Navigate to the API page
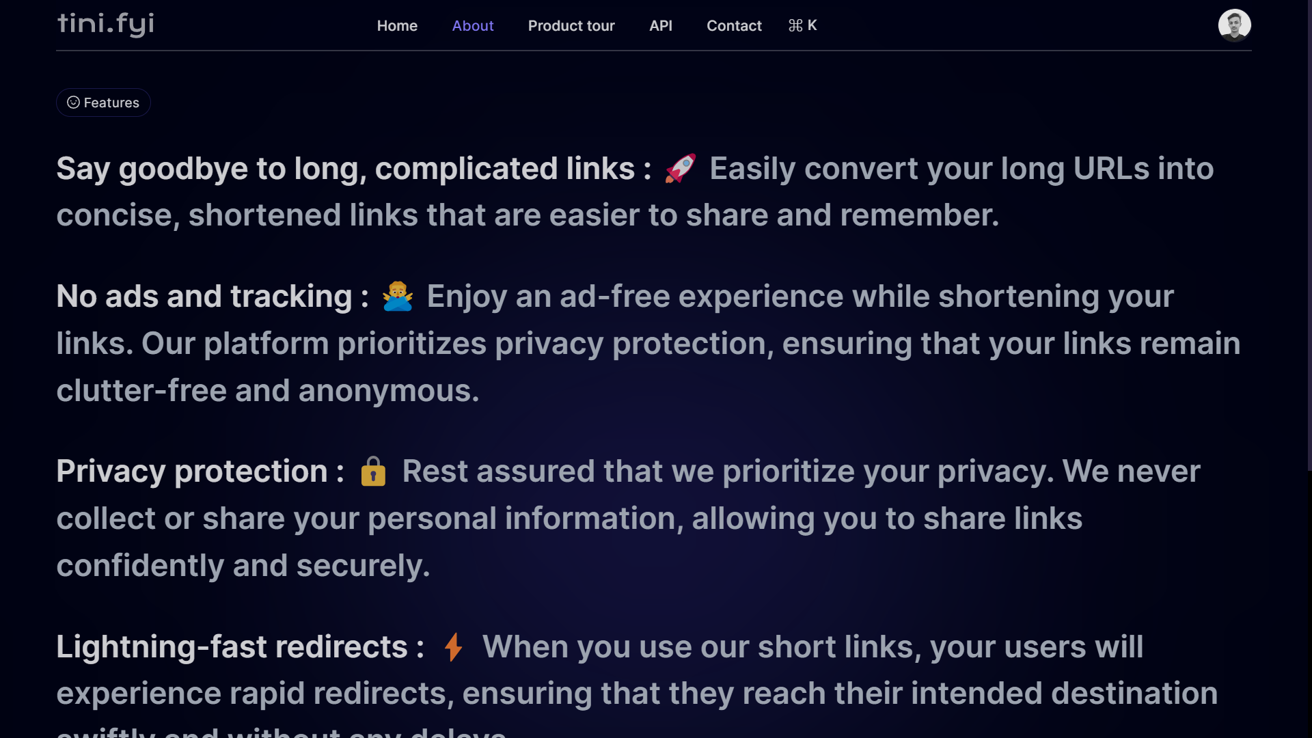Image resolution: width=1312 pixels, height=738 pixels. 661,26
